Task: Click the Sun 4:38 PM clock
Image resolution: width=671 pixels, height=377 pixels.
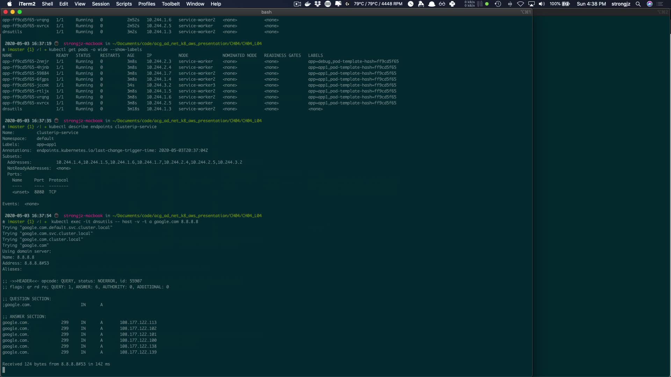Action: point(591,4)
